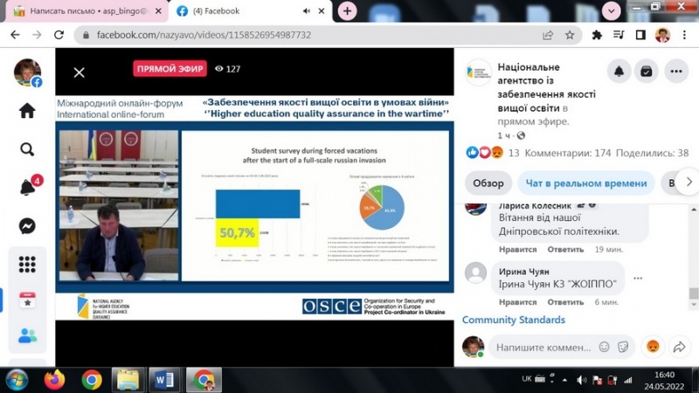The height and width of the screenshot is (393, 699).
Task: Expand more tabs with the right chevron
Action: point(689,183)
